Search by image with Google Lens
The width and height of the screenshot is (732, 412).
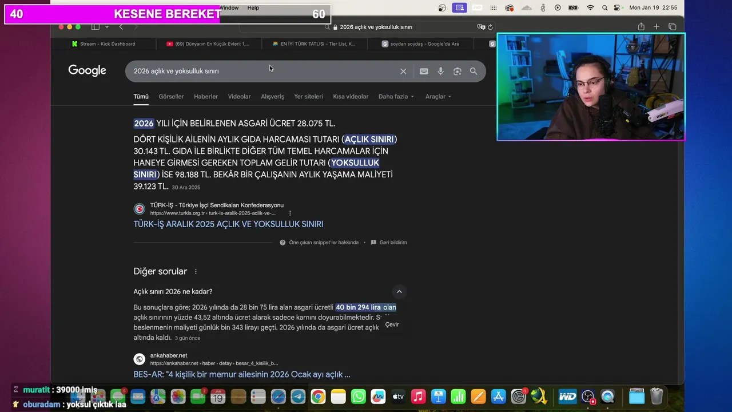click(457, 72)
